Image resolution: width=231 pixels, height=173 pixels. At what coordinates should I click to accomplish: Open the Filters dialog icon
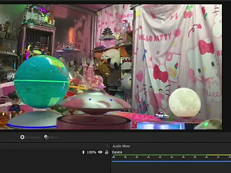point(46,137)
